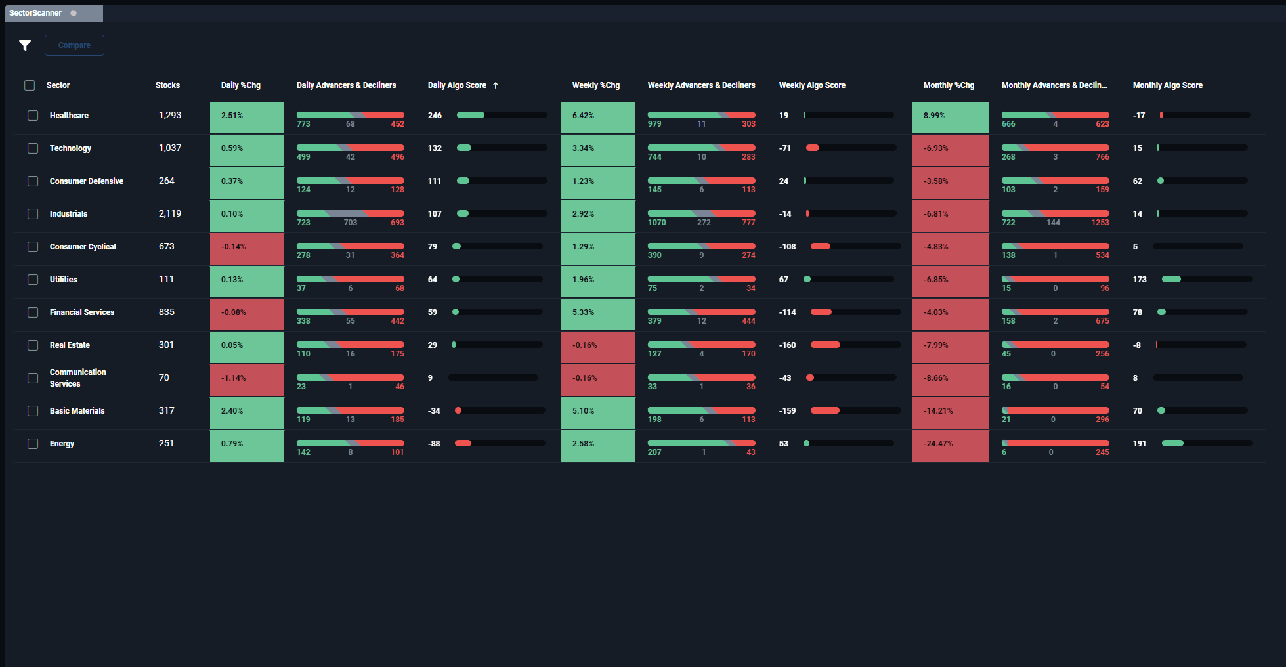Click Industrials weekly advancers decliners bar
Viewport: 1286px width, 667px height.
click(x=701, y=213)
